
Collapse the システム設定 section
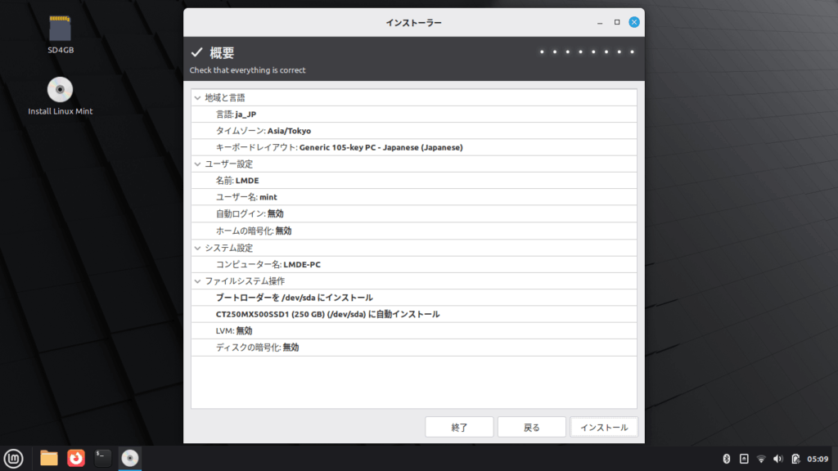click(197, 248)
